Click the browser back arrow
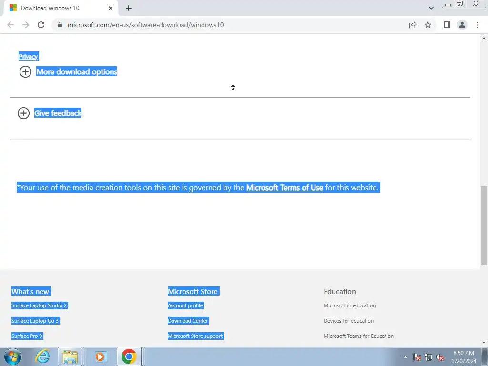488x366 pixels. (x=10, y=25)
